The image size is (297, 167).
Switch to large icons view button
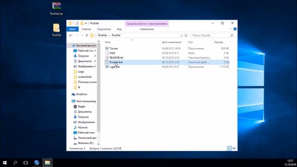[234, 148]
